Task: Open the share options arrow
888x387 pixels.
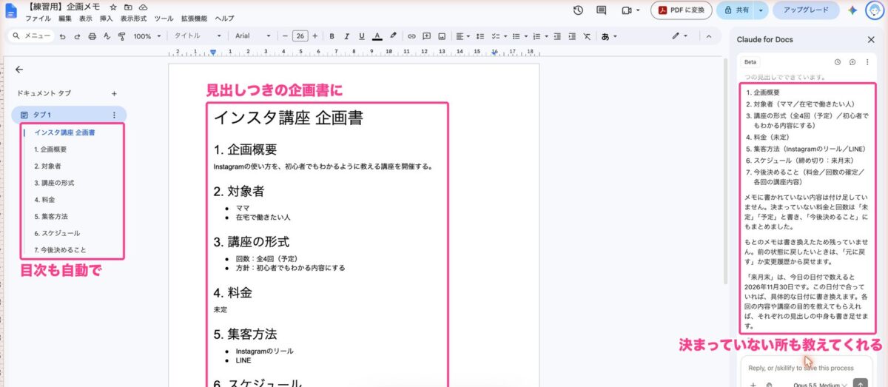Action: pyautogui.click(x=761, y=10)
